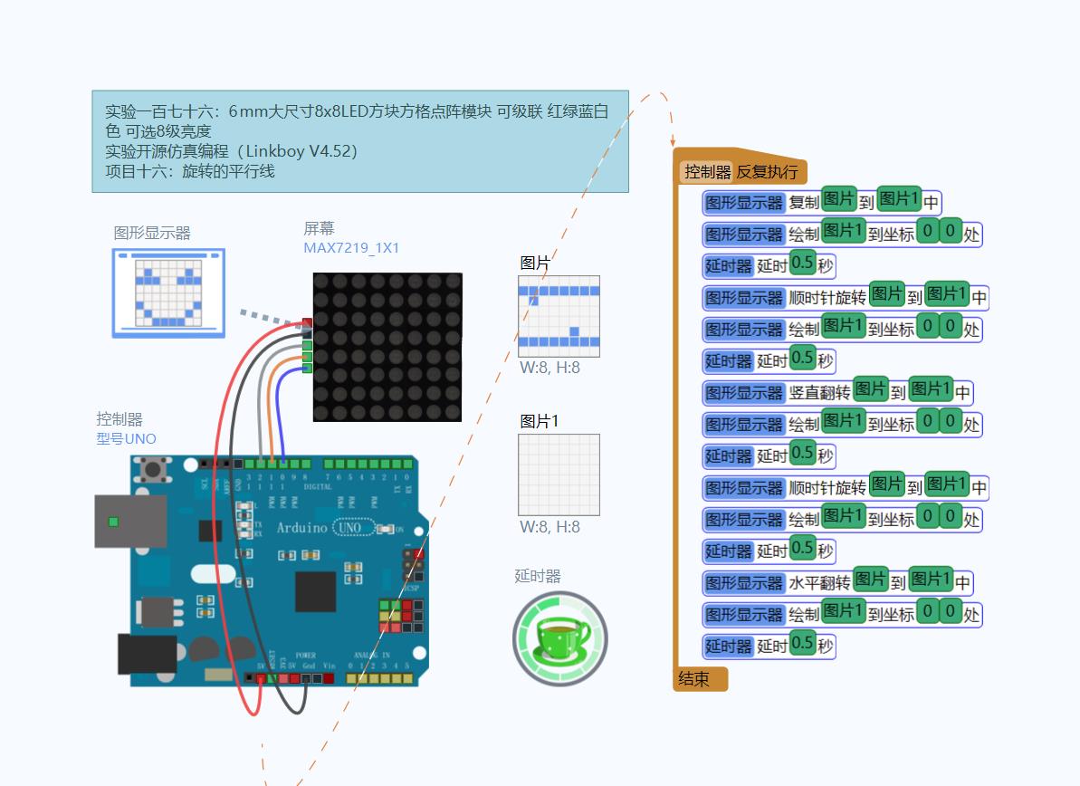This screenshot has width=1080, height=786.
Task: Click the 型号UNO model text
Action: click(x=126, y=439)
